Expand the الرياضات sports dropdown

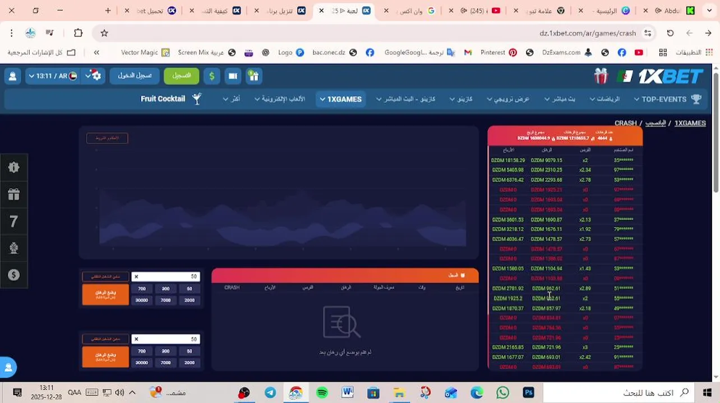click(x=604, y=99)
